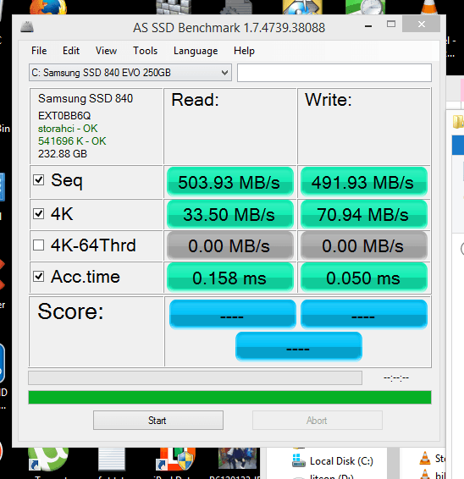
Task: Open the Language menu
Action: tap(196, 51)
